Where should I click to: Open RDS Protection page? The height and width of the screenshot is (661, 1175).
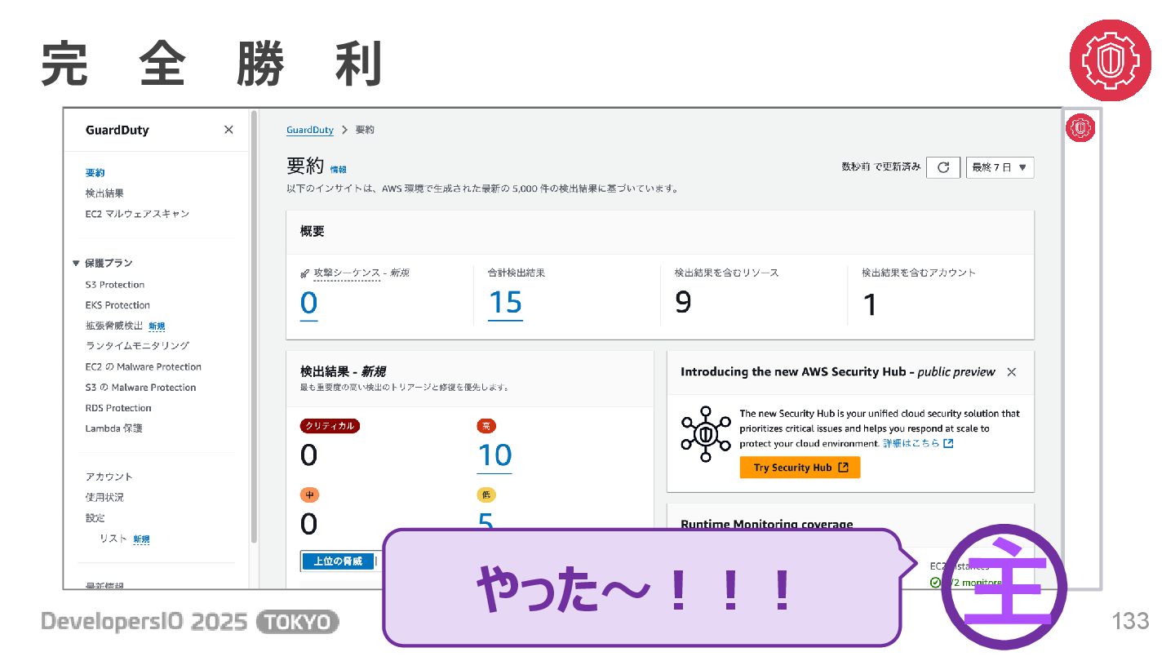[x=118, y=408]
